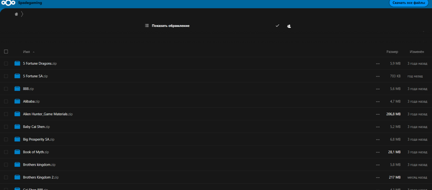Go to home folder via breadcrumb icon
Image resolution: width=432 pixels, height=190 pixels.
pos(16,14)
